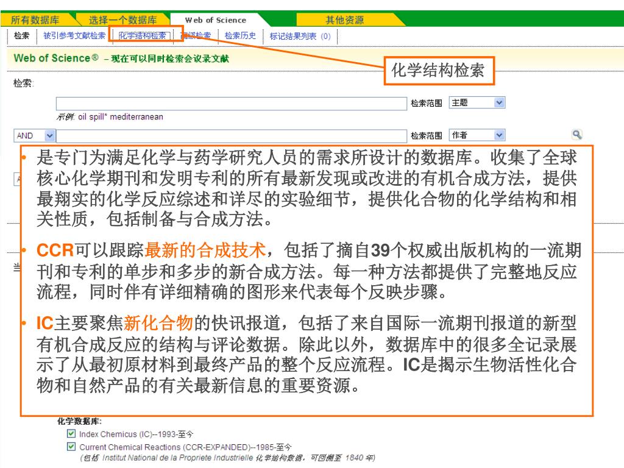Viewport: 624px width, 468px height.
Task: Open the AND boolean operator dropdown
Action: pyautogui.click(x=34, y=136)
